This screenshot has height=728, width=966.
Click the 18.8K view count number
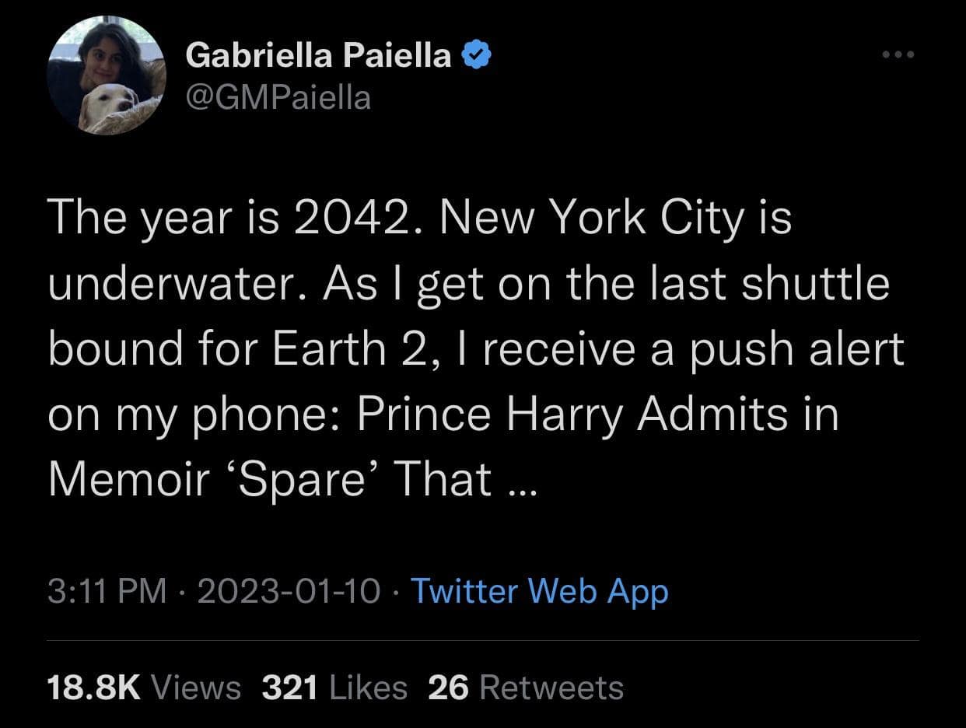(x=93, y=688)
